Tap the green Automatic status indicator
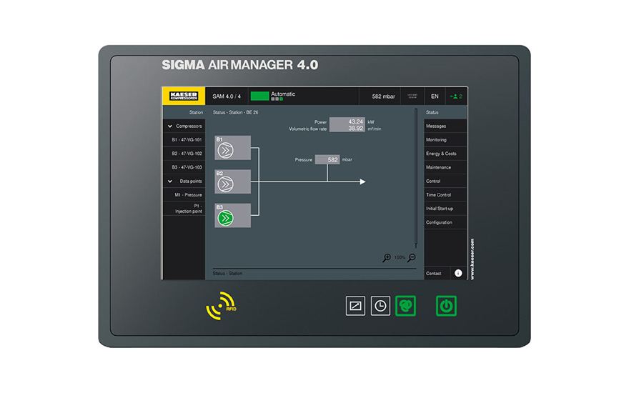This screenshot has height=393, width=629. click(260, 96)
